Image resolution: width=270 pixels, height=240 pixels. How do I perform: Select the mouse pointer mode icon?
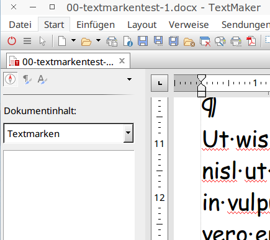[42, 41]
